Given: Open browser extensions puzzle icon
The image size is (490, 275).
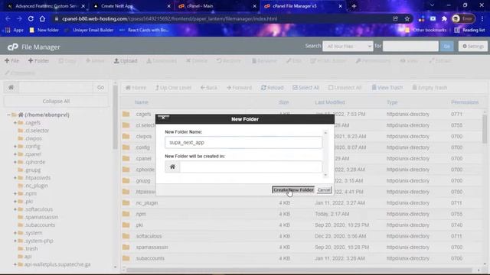Looking at the screenshot, I should pyautogui.click(x=444, y=18).
